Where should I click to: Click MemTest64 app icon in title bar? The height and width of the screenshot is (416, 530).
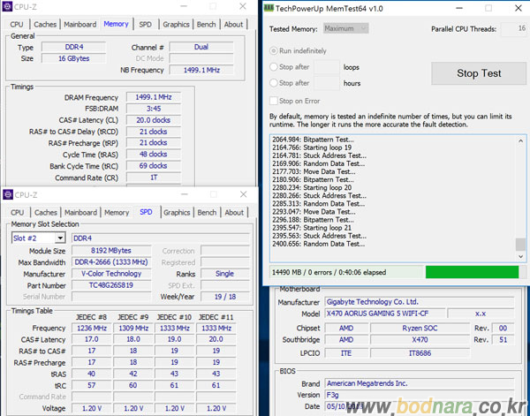(269, 8)
